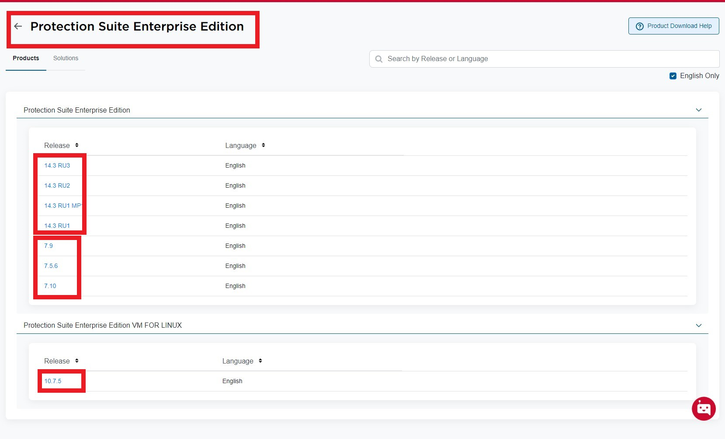Open release 14.3 RU3
Image resolution: width=725 pixels, height=439 pixels.
click(57, 165)
